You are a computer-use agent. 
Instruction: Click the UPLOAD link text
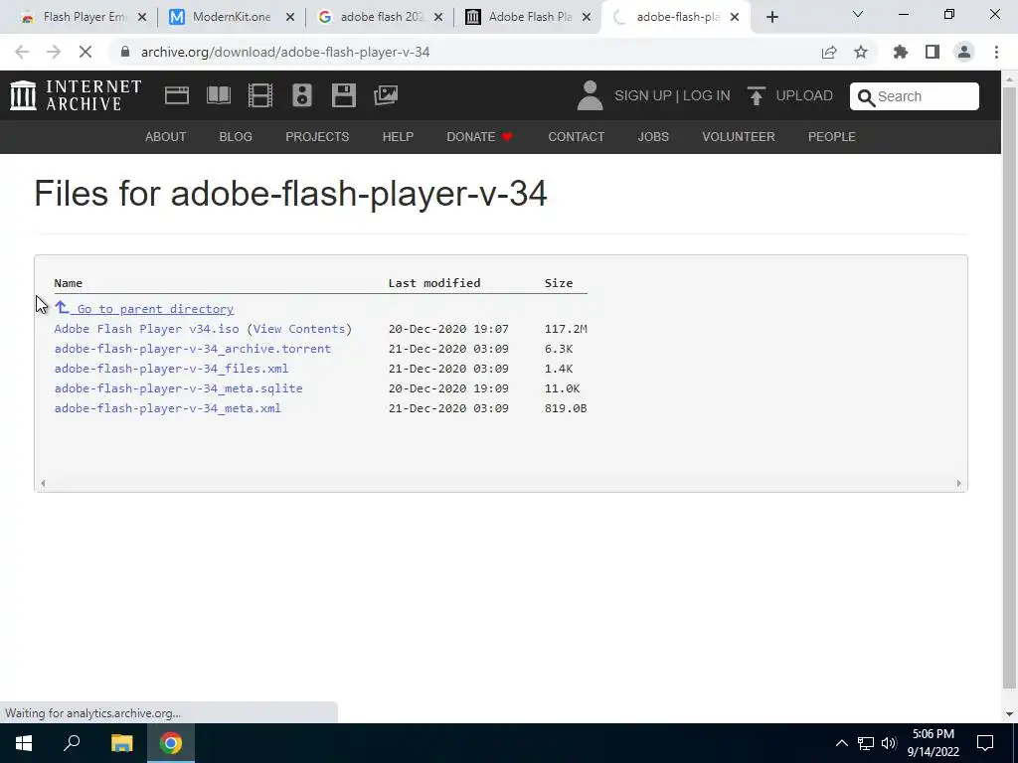pyautogui.click(x=804, y=95)
